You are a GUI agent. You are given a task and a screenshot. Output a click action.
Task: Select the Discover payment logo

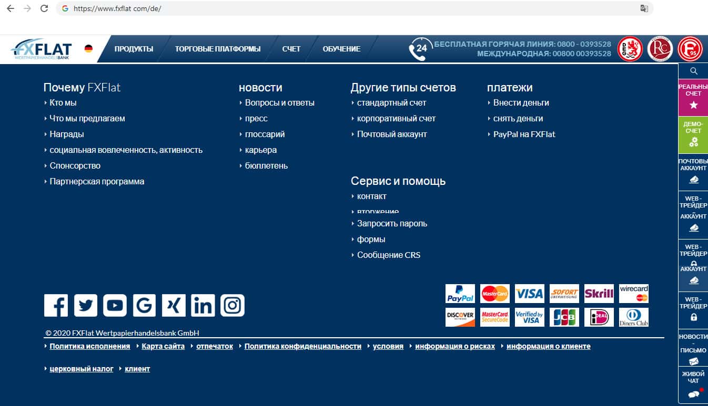[x=460, y=317]
